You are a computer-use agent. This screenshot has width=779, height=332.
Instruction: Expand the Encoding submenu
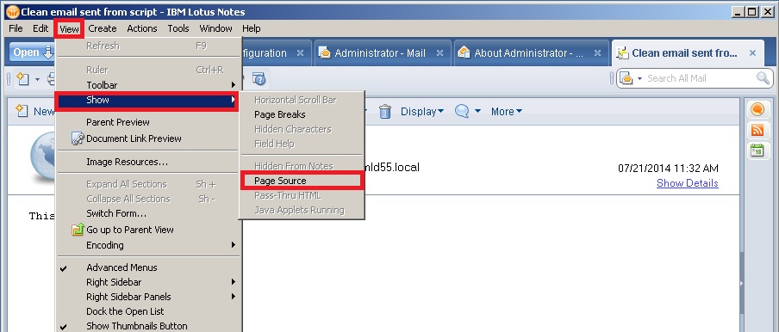tap(147, 245)
